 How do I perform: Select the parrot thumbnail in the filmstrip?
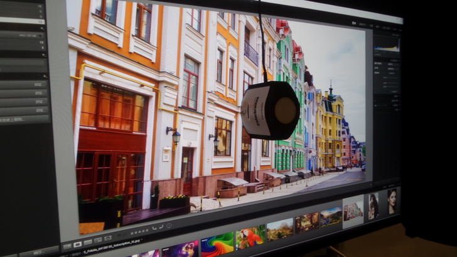point(250,237)
